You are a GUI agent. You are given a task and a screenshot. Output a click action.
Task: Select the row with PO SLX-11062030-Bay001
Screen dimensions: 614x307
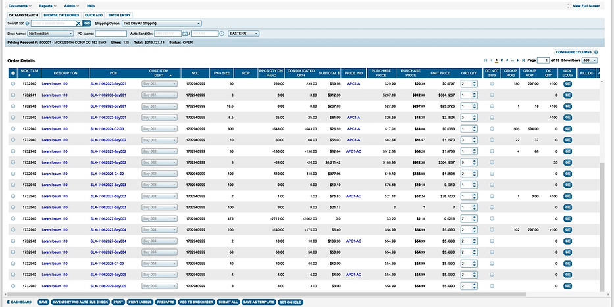(x=13, y=95)
